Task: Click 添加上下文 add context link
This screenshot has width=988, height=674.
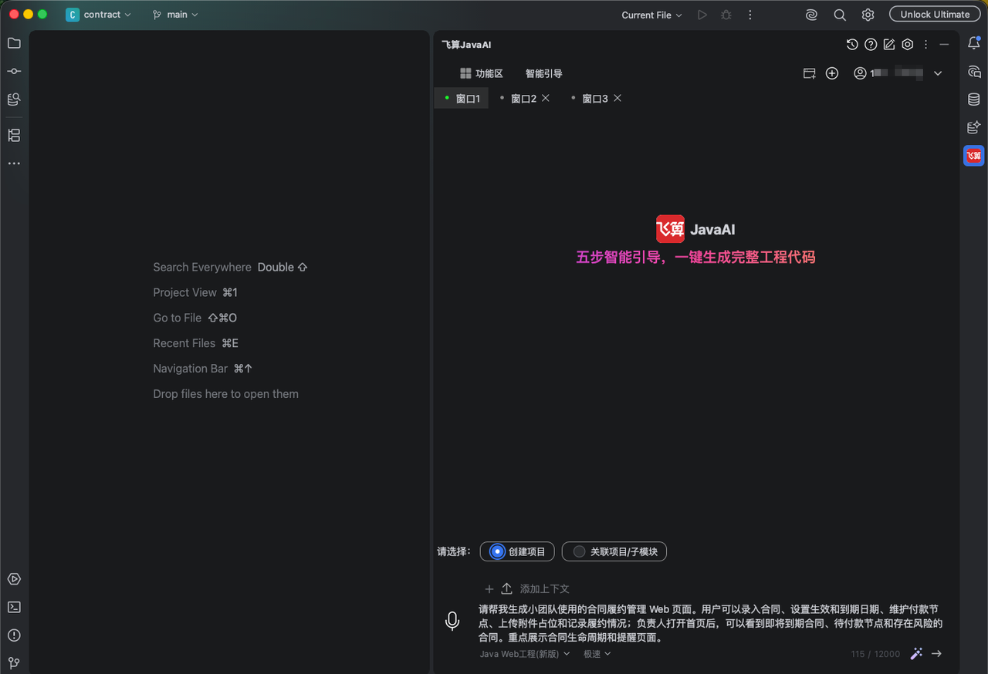Action: tap(545, 588)
